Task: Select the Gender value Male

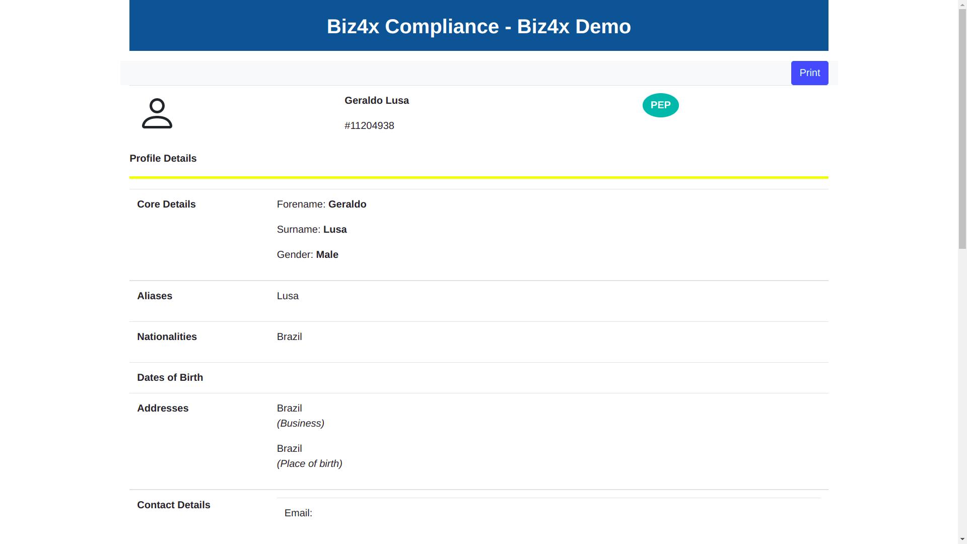Action: [327, 255]
